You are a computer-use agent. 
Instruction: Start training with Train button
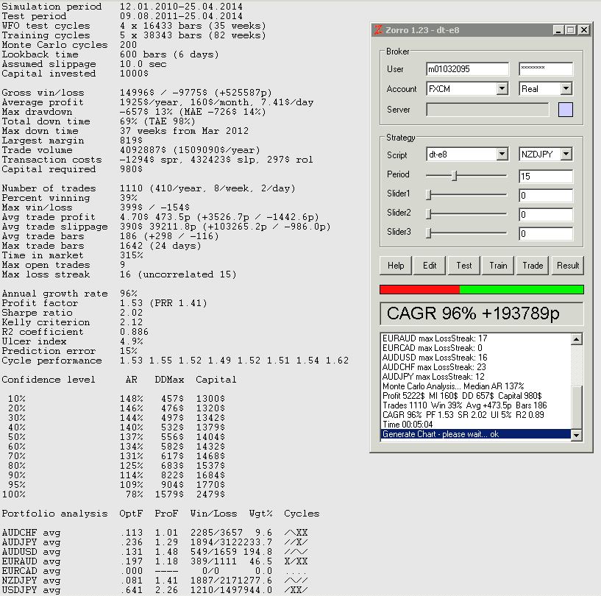click(x=498, y=266)
